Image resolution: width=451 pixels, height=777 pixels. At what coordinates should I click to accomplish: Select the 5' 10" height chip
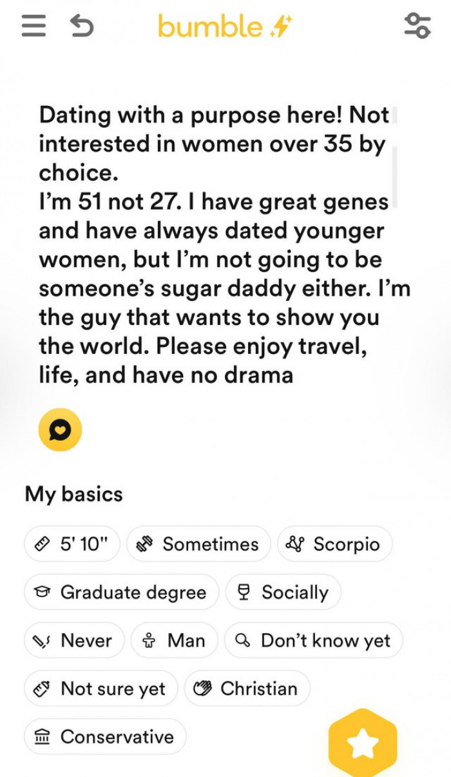[71, 544]
